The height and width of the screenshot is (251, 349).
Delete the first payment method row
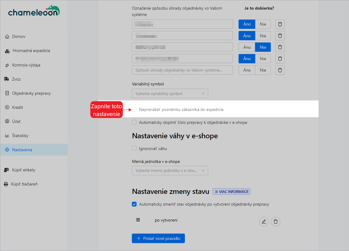tap(280, 24)
